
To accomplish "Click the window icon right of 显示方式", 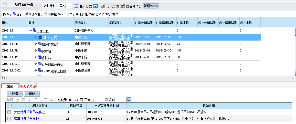I will (x=96, y=6).
